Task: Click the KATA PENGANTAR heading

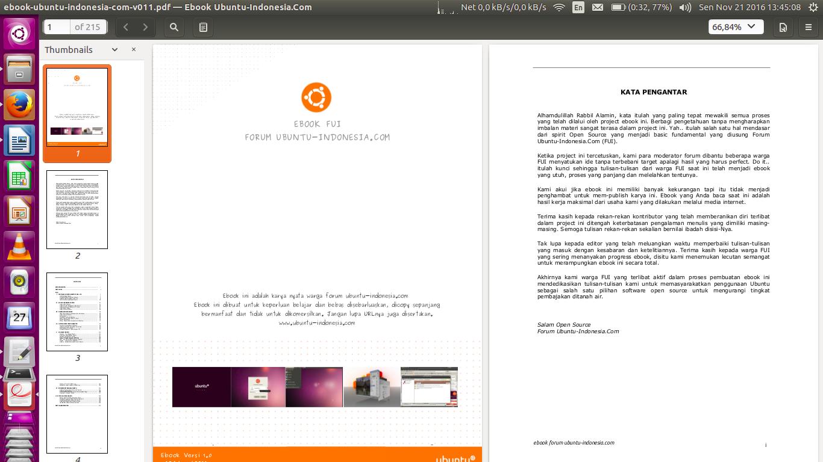Action: click(654, 92)
